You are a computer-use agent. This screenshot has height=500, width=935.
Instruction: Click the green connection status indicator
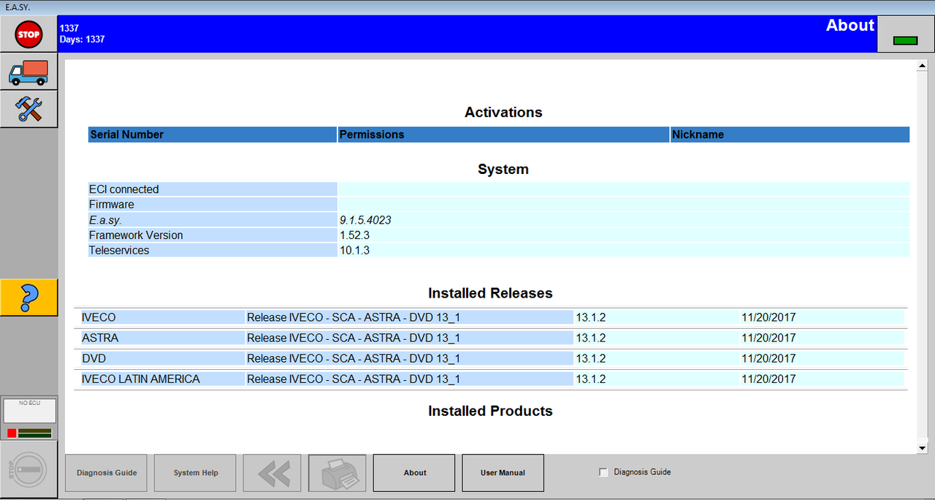click(905, 41)
